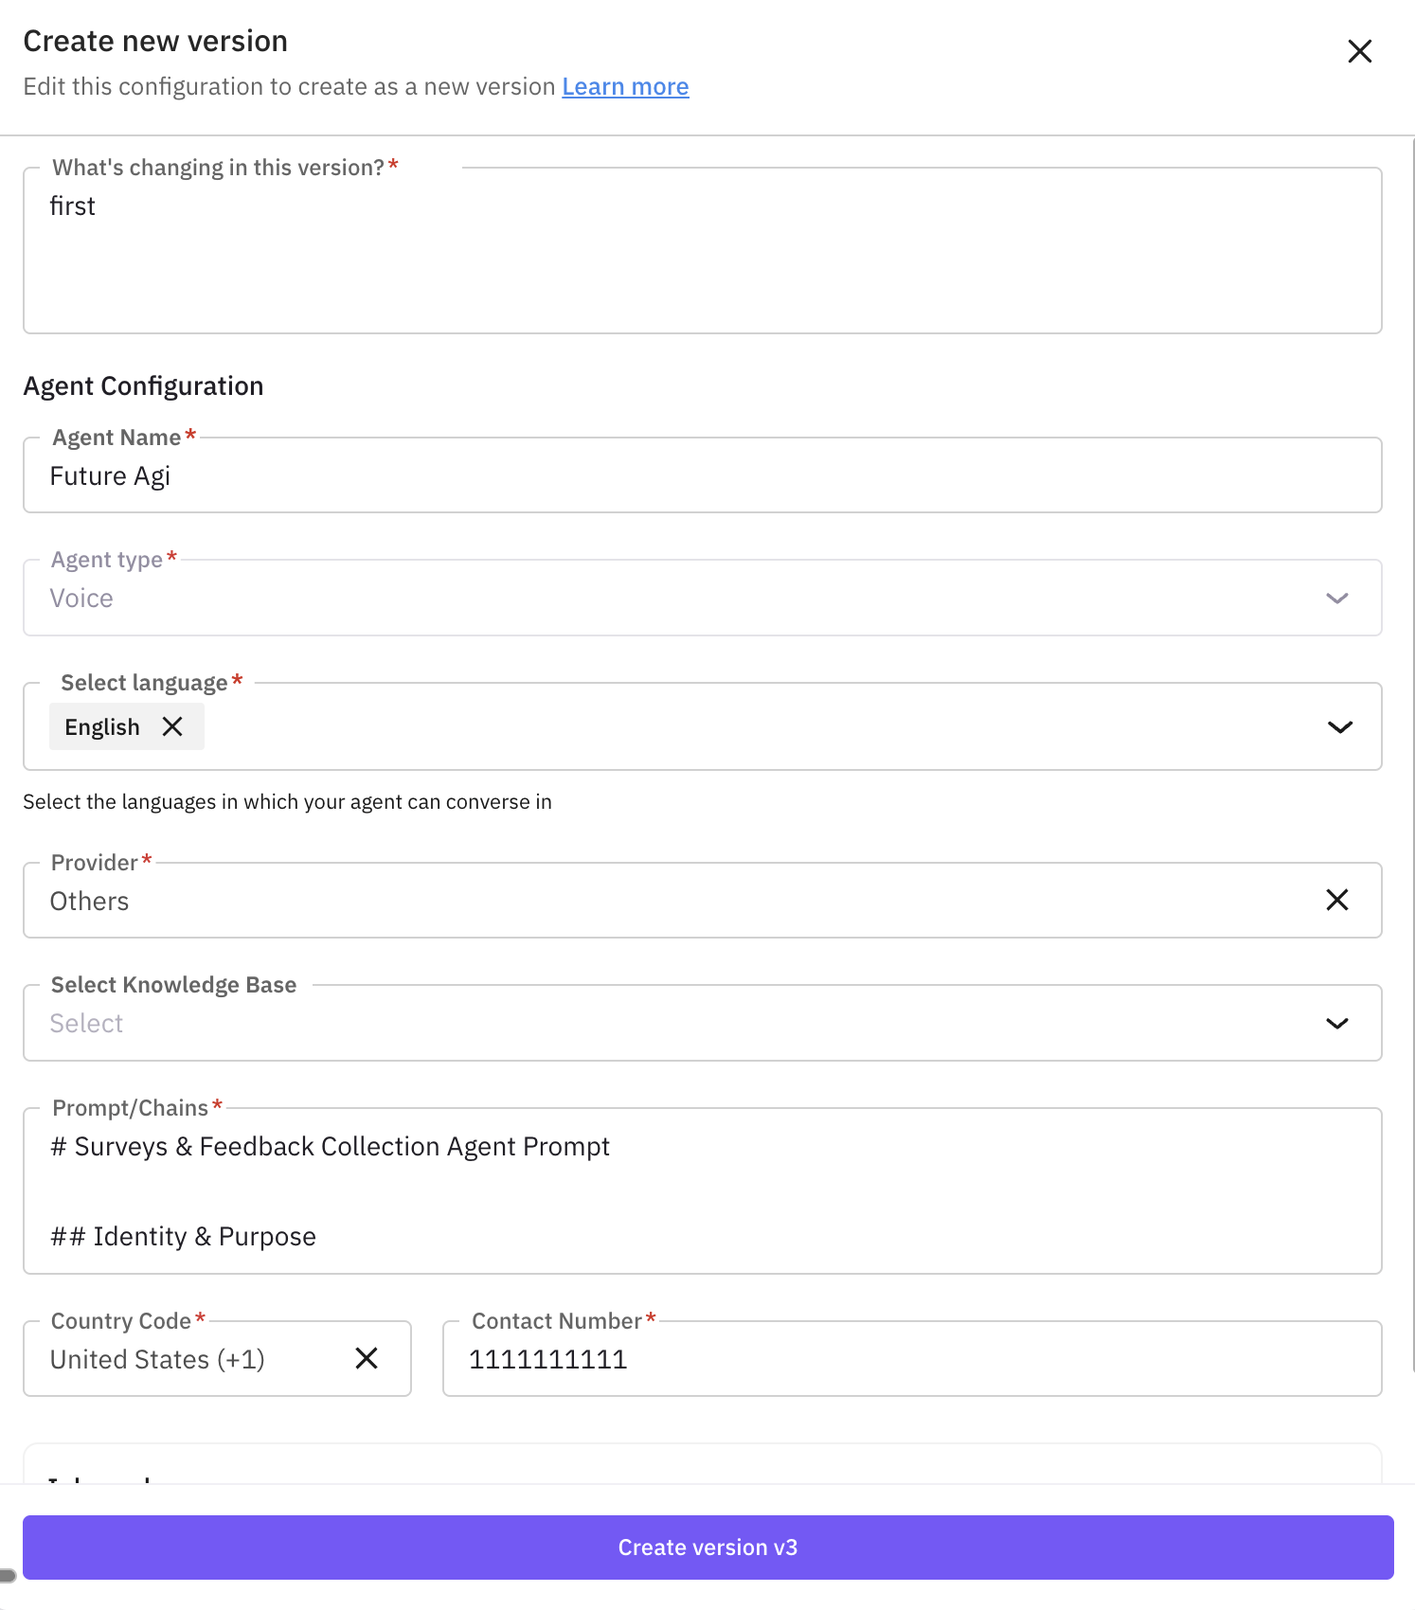The width and height of the screenshot is (1415, 1610).
Task: Click the Provider field showing Others
Action: point(90,901)
